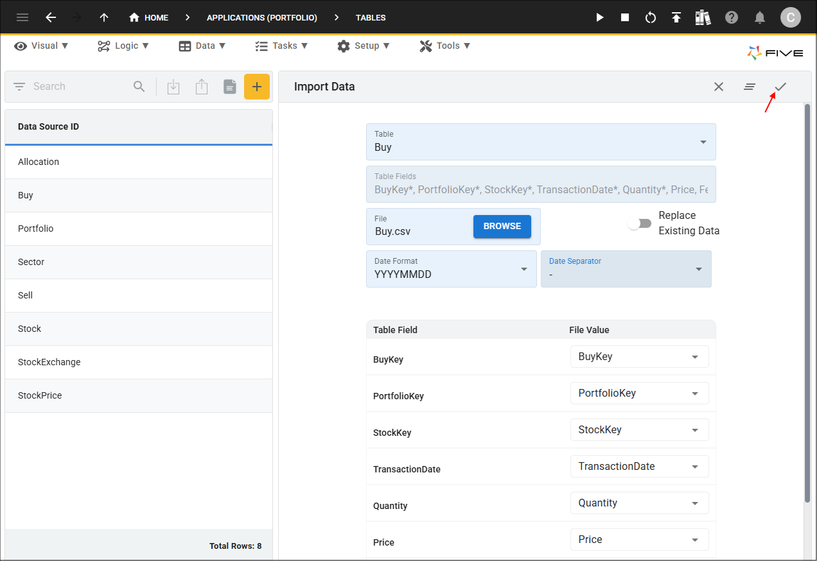Open the notifications bell
The width and height of the screenshot is (817, 561).
click(x=760, y=17)
